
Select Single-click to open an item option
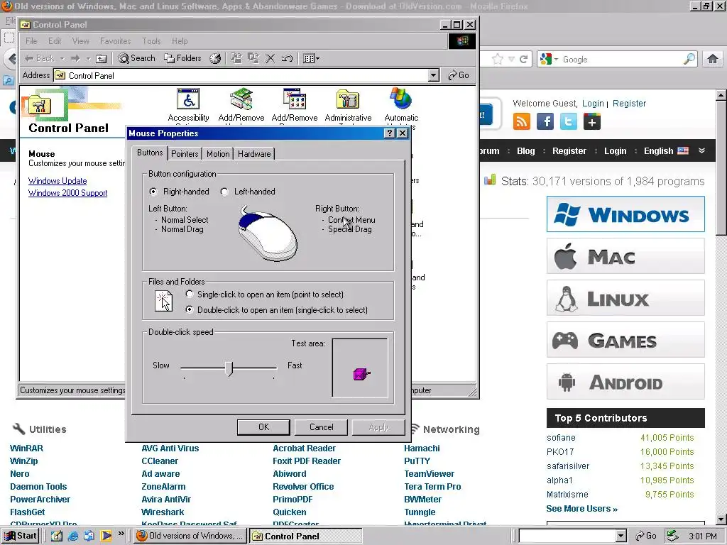[x=189, y=294]
